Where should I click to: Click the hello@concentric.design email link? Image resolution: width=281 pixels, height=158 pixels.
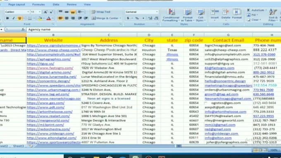tap(225, 81)
